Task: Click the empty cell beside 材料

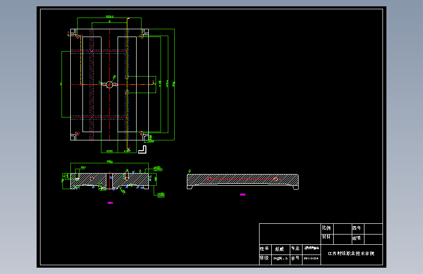Action: coord(342,239)
